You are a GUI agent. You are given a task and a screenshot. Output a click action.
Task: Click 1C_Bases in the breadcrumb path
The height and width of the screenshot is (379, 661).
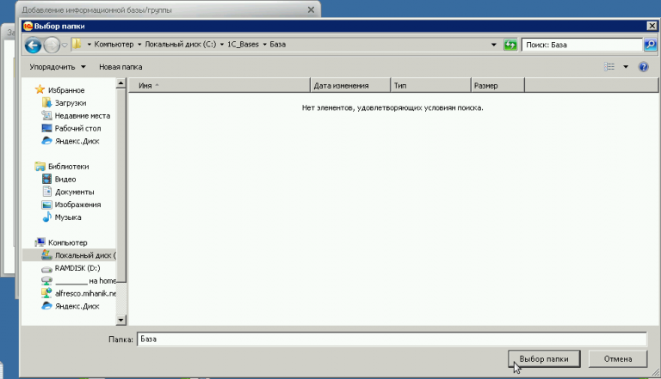coord(245,45)
